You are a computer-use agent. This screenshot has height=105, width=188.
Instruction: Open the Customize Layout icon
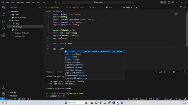coord(173,2)
